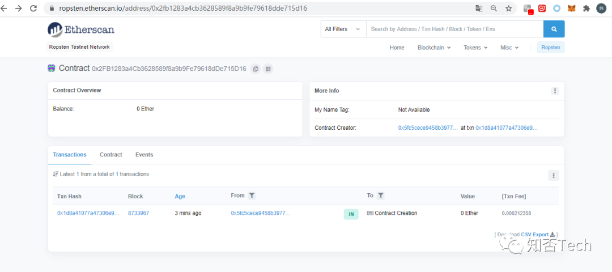Viewport: 612px width, 272px height.
Task: Go to the Home nav item
Action: tap(397, 48)
